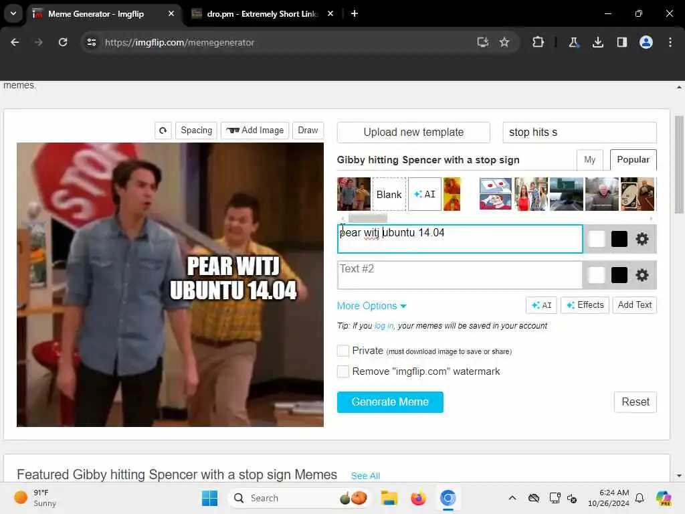Switch to Meme Generator - Imgflip tab

pyautogui.click(x=104, y=13)
